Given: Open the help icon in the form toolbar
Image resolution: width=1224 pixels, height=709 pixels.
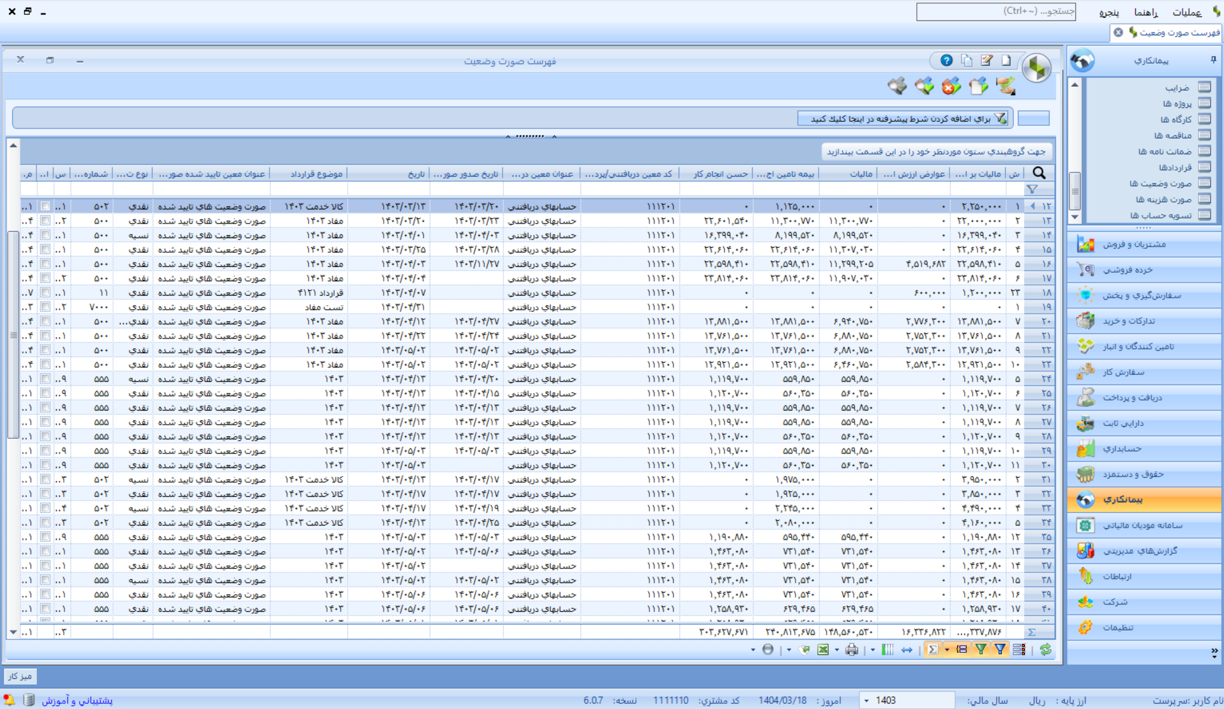Looking at the screenshot, I should coord(946,60).
